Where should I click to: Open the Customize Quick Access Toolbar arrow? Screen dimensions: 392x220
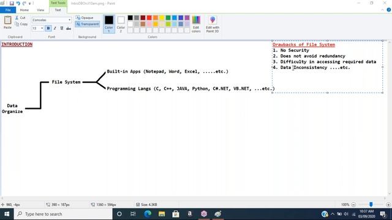coord(30,4)
